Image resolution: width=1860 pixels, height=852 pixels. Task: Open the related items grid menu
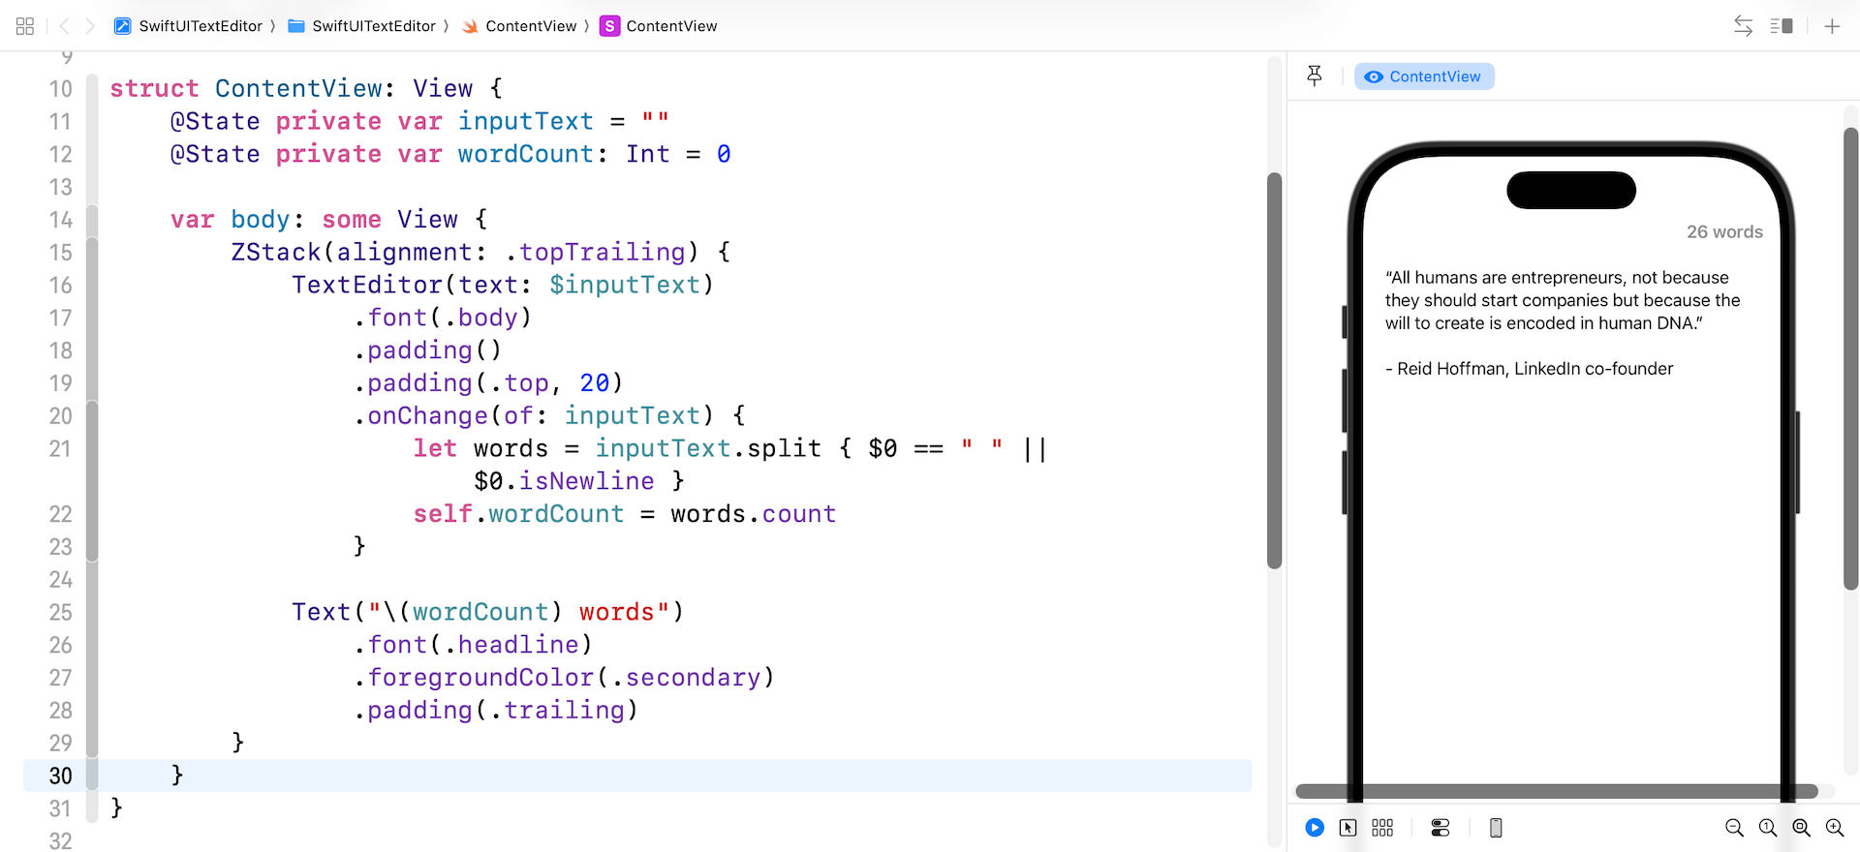point(25,26)
